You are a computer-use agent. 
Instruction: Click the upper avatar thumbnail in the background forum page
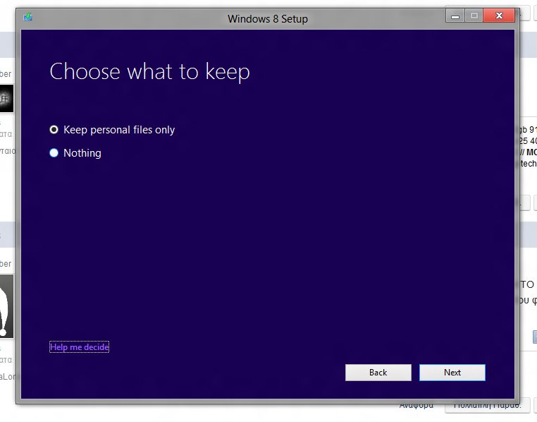[x=7, y=98]
